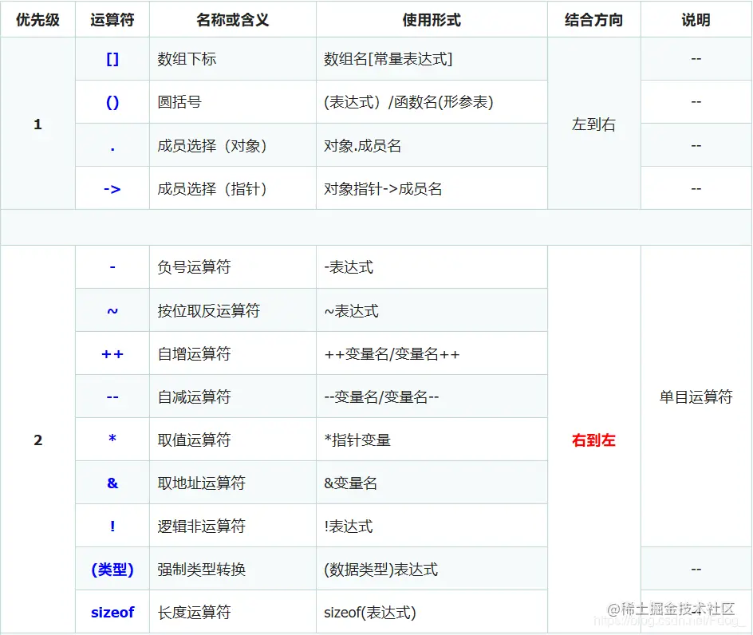Click the 使用形式 column header
753x635 pixels.
pyautogui.click(x=432, y=20)
